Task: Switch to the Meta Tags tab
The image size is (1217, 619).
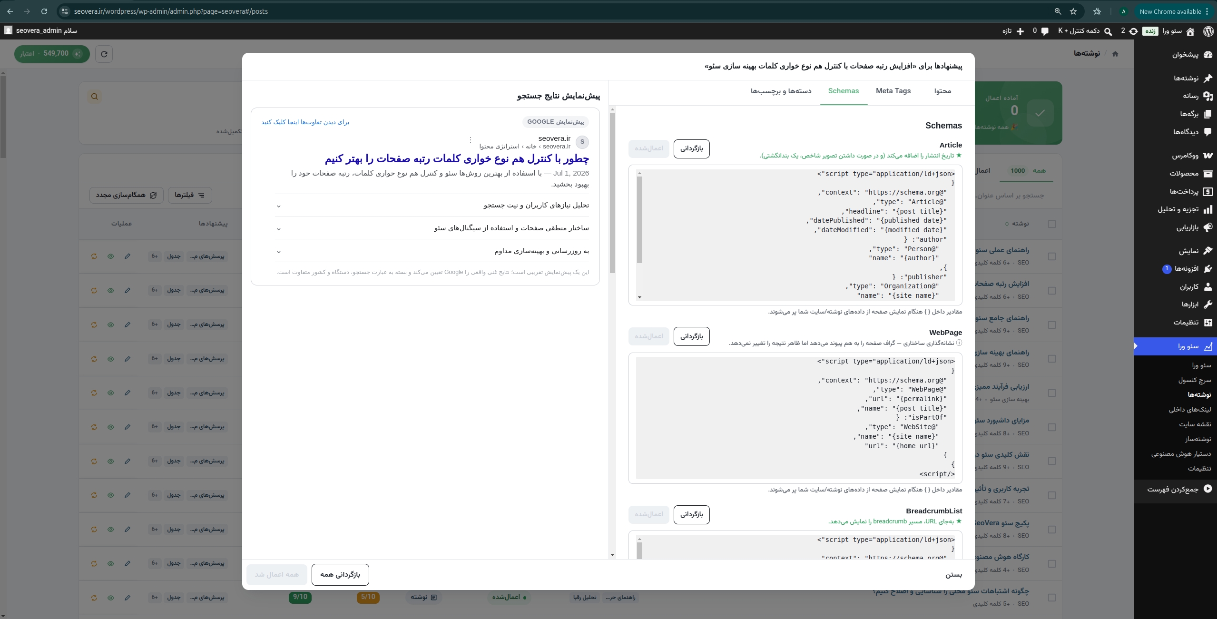Action: pyautogui.click(x=893, y=91)
